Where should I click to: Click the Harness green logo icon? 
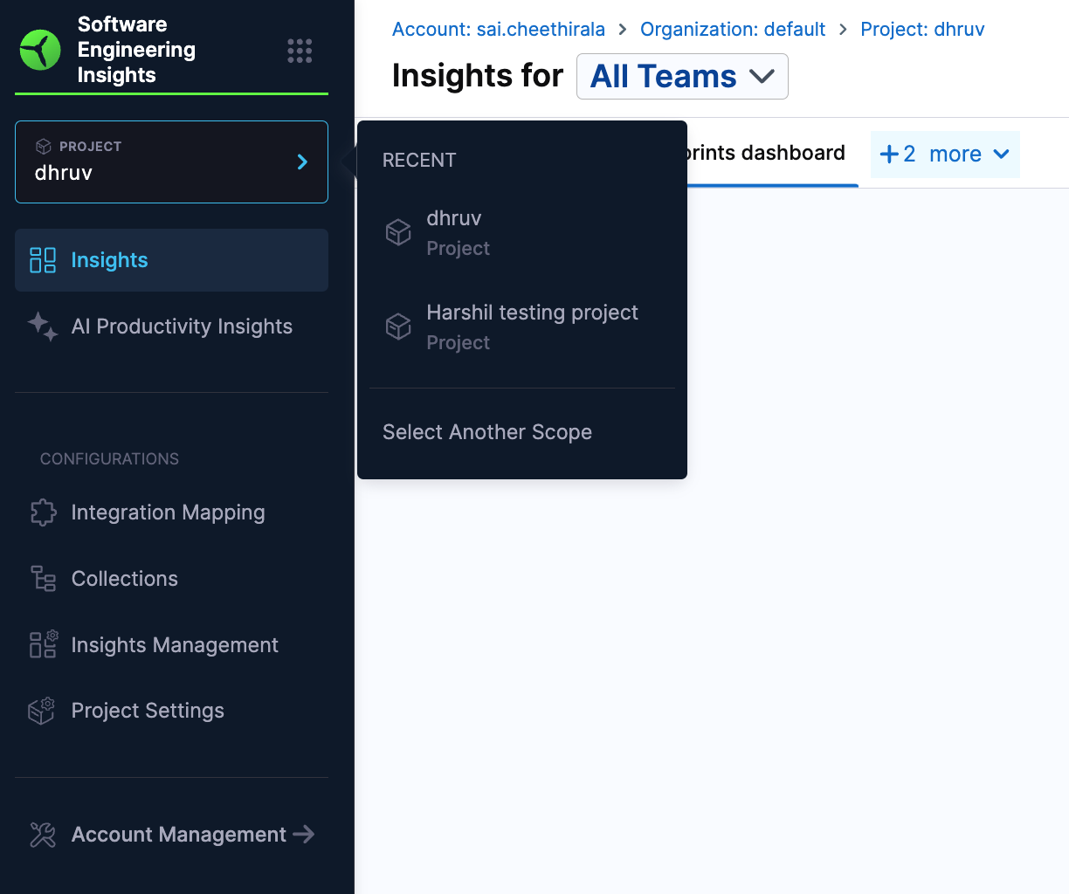pyautogui.click(x=40, y=50)
